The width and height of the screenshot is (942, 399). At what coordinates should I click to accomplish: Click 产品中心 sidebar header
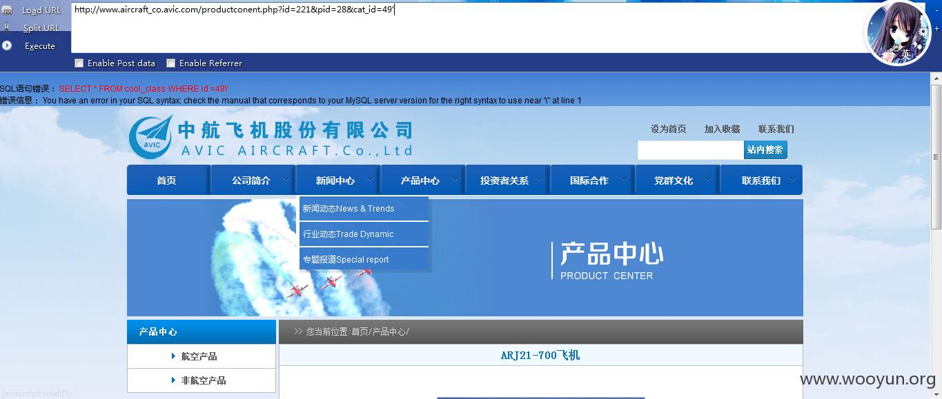tap(202, 331)
